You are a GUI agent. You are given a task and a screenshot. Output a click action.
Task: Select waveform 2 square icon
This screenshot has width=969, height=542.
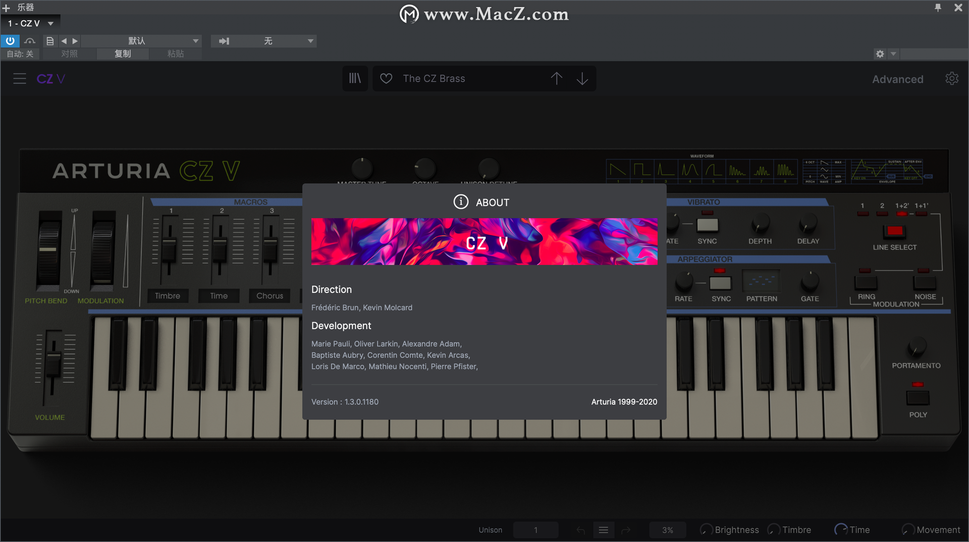pyautogui.click(x=642, y=170)
